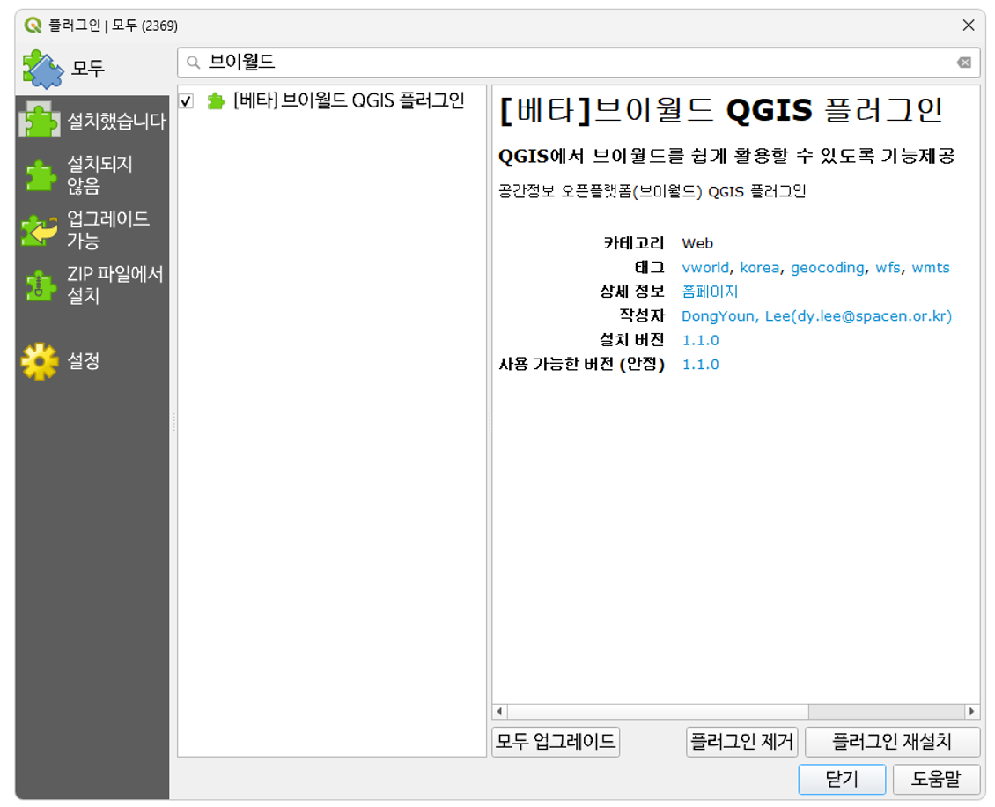Click the 플러그인 재설치 button
The height and width of the screenshot is (807, 995).
tap(892, 742)
